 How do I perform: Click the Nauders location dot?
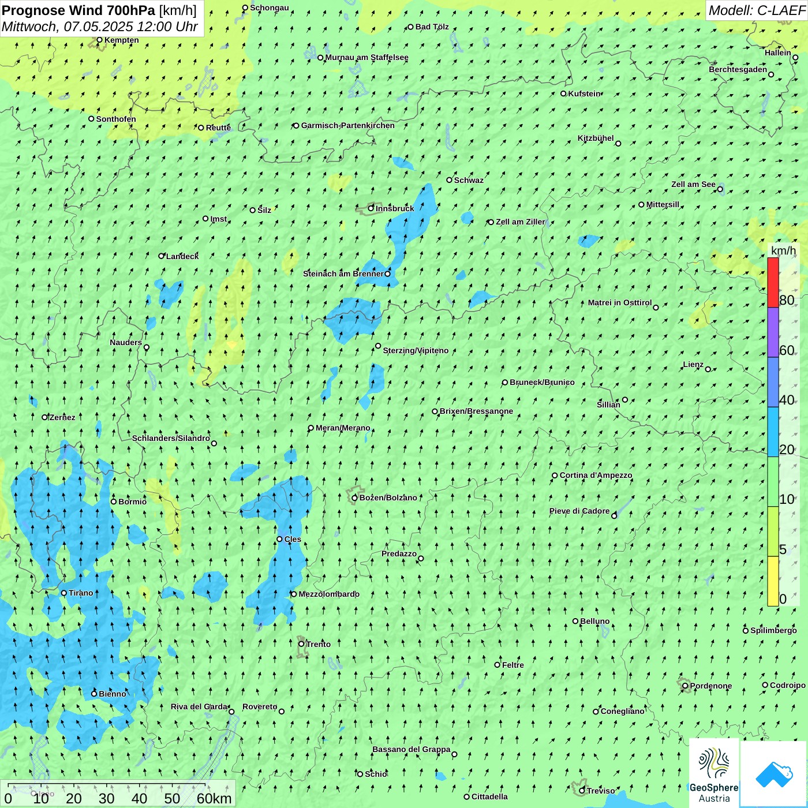[x=147, y=347]
